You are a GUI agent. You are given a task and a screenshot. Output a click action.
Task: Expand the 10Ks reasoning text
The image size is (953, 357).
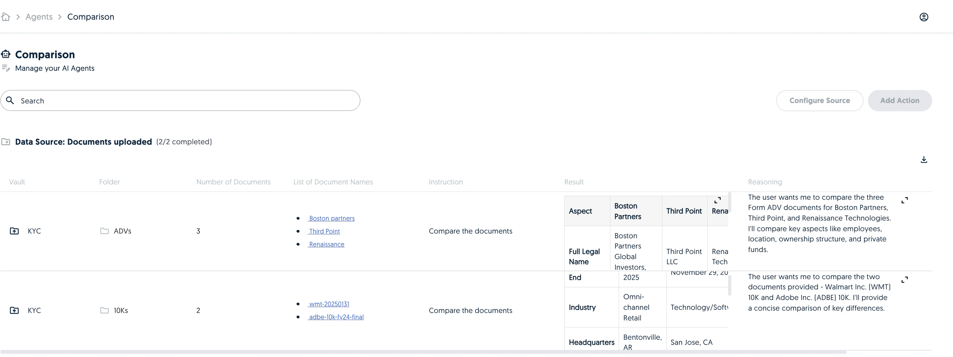point(905,280)
